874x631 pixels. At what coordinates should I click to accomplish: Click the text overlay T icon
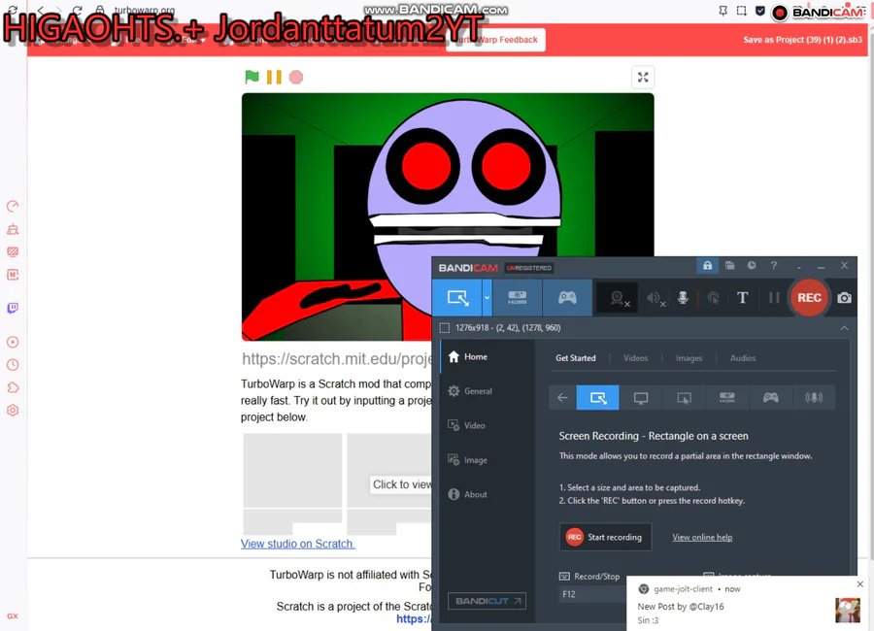tap(743, 298)
